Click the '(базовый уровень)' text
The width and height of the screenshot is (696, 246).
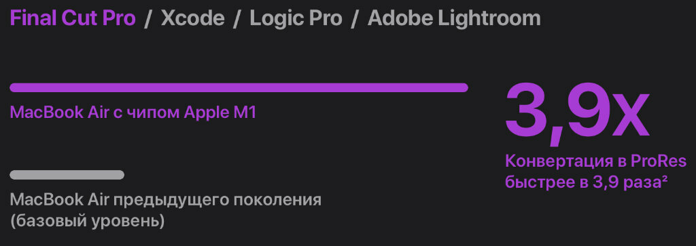88,221
